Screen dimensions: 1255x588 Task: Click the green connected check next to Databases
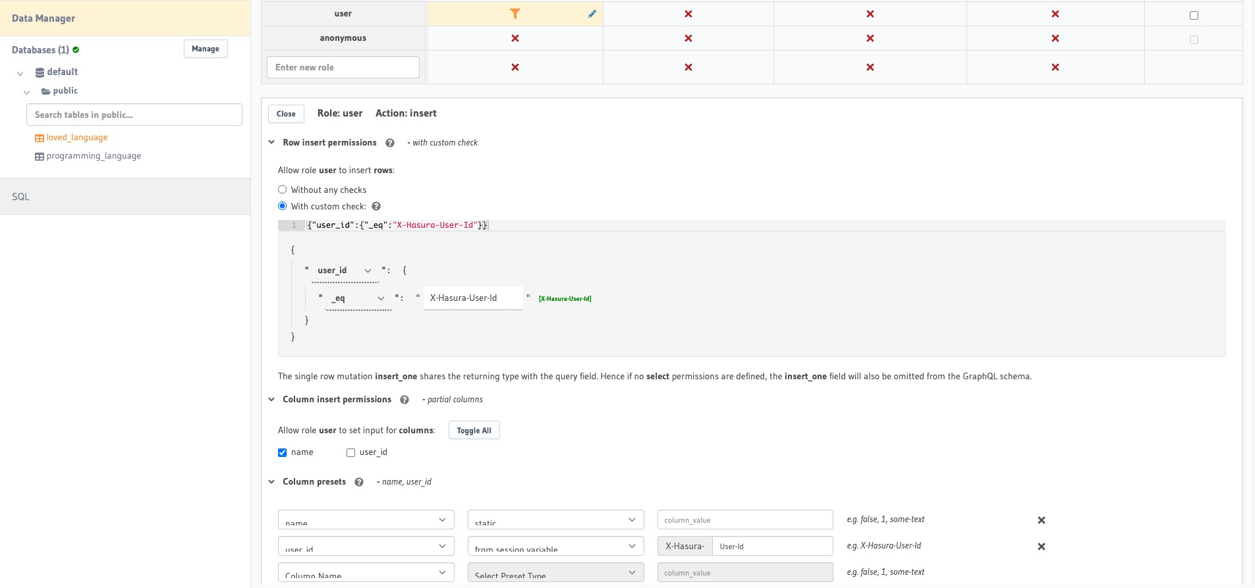(76, 49)
